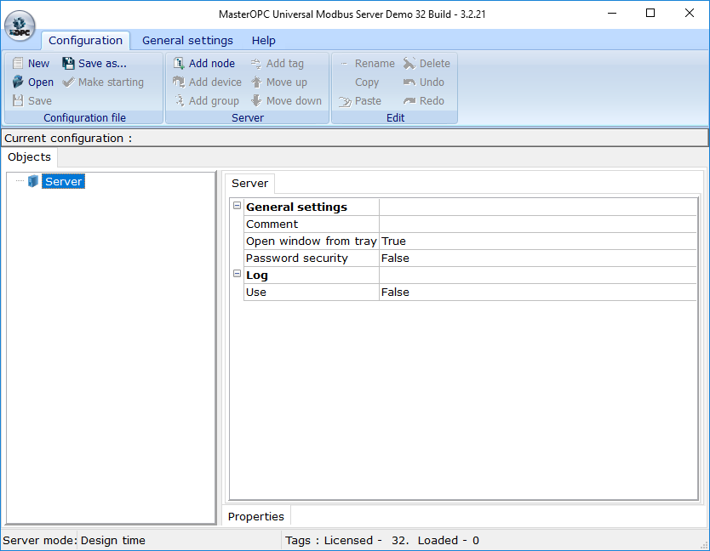Collapse the Log property group
Screen dimensions: 710x551
point(237,274)
